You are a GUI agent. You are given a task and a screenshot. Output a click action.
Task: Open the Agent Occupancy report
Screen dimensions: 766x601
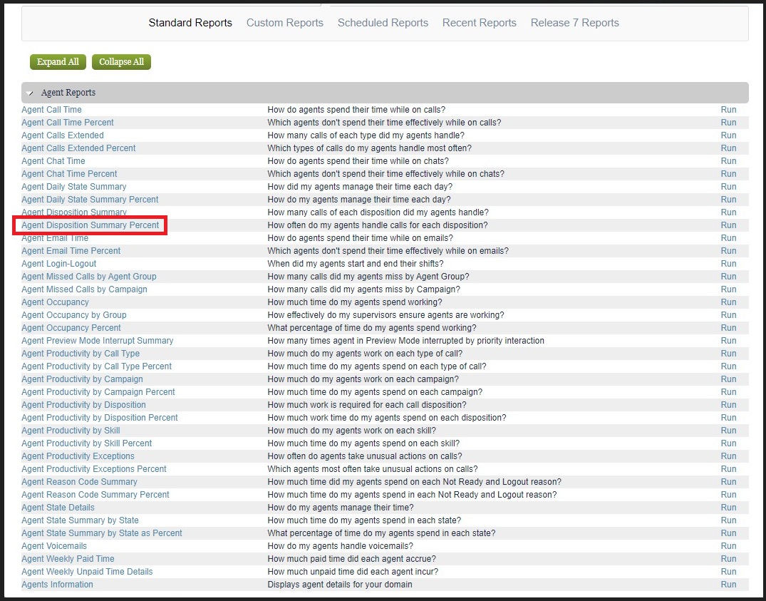click(x=55, y=302)
